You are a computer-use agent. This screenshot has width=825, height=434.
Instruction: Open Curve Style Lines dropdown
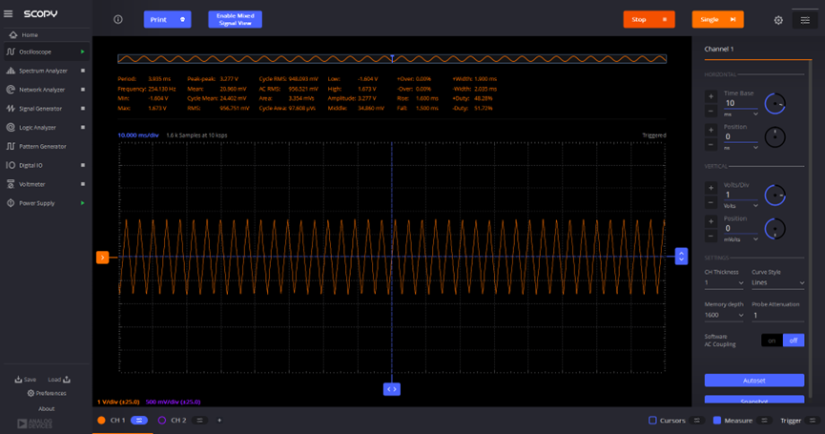click(x=777, y=283)
